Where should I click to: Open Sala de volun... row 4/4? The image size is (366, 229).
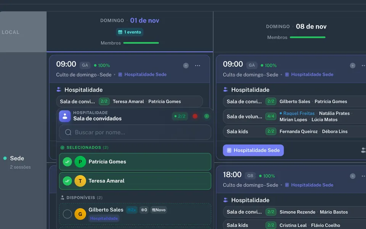point(295,116)
